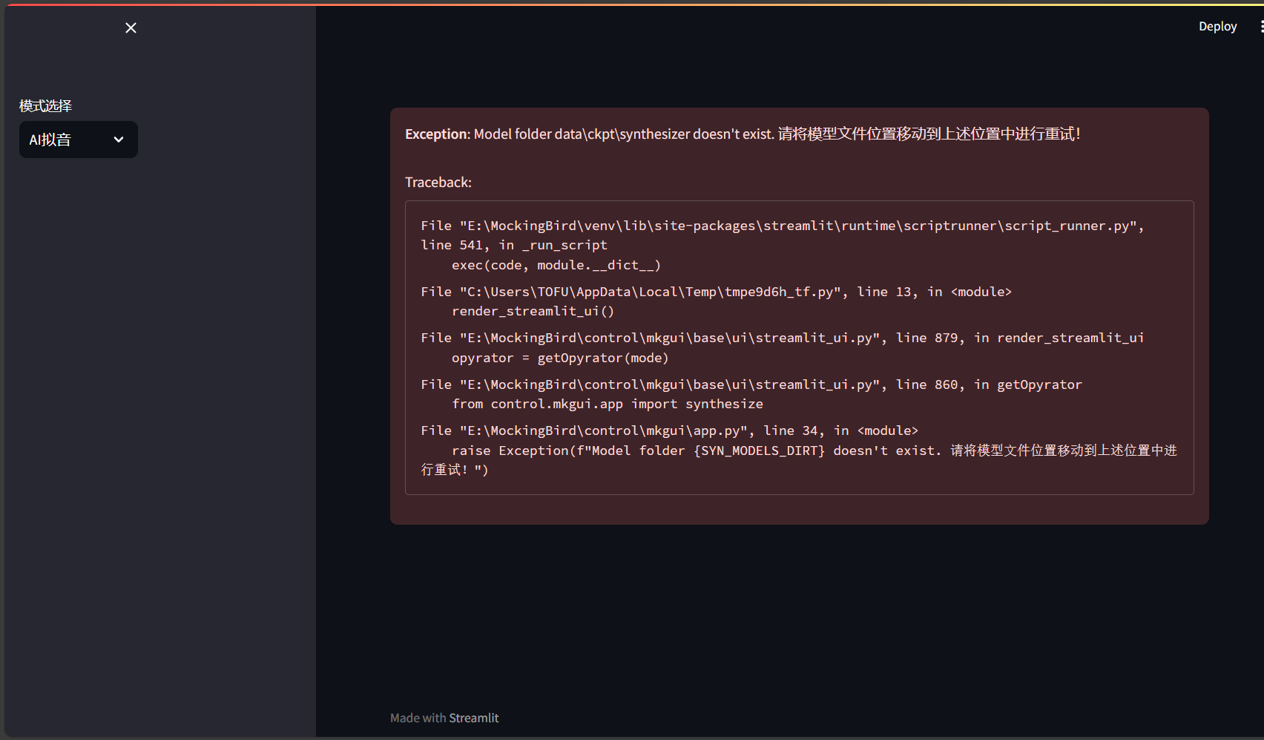Click the Exception error message text
This screenshot has width=1264, height=740.
pos(743,134)
